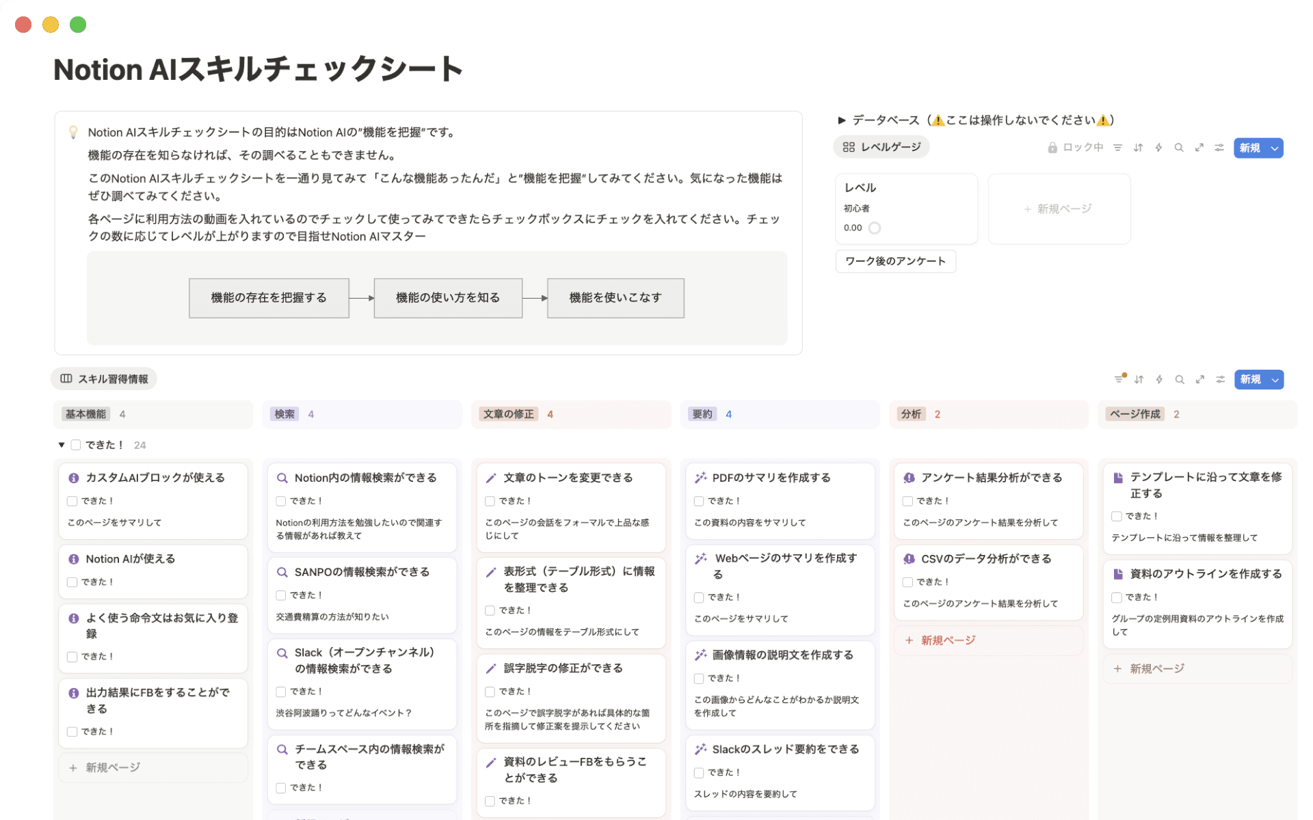Check できた！ on 文章のトーンを変更できる card

point(490,500)
